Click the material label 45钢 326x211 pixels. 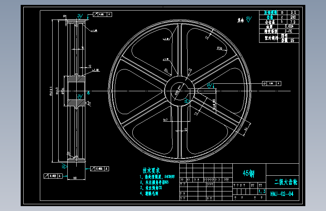click(x=249, y=173)
